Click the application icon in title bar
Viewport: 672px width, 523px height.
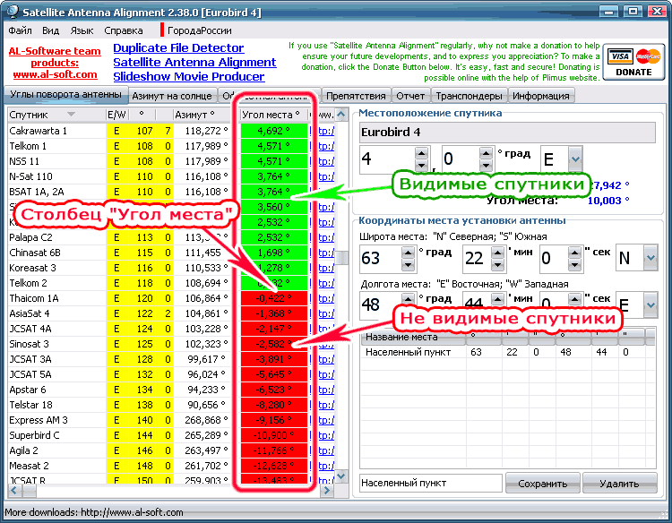coord(12,12)
